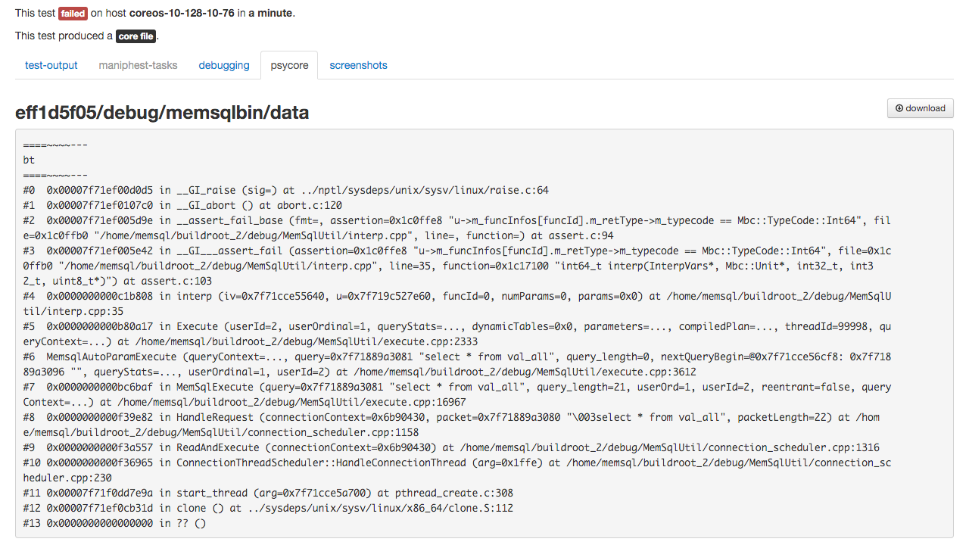Image resolution: width=969 pixels, height=545 pixels.
Task: Click stack frame #12 clone line
Action: coord(268,509)
